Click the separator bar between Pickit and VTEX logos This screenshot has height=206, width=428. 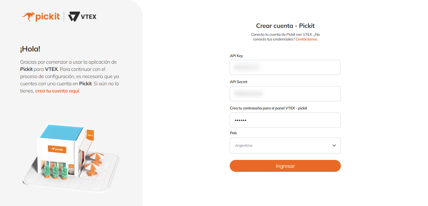coord(64,16)
